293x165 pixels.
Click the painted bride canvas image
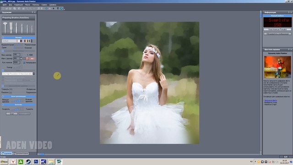point(150,82)
